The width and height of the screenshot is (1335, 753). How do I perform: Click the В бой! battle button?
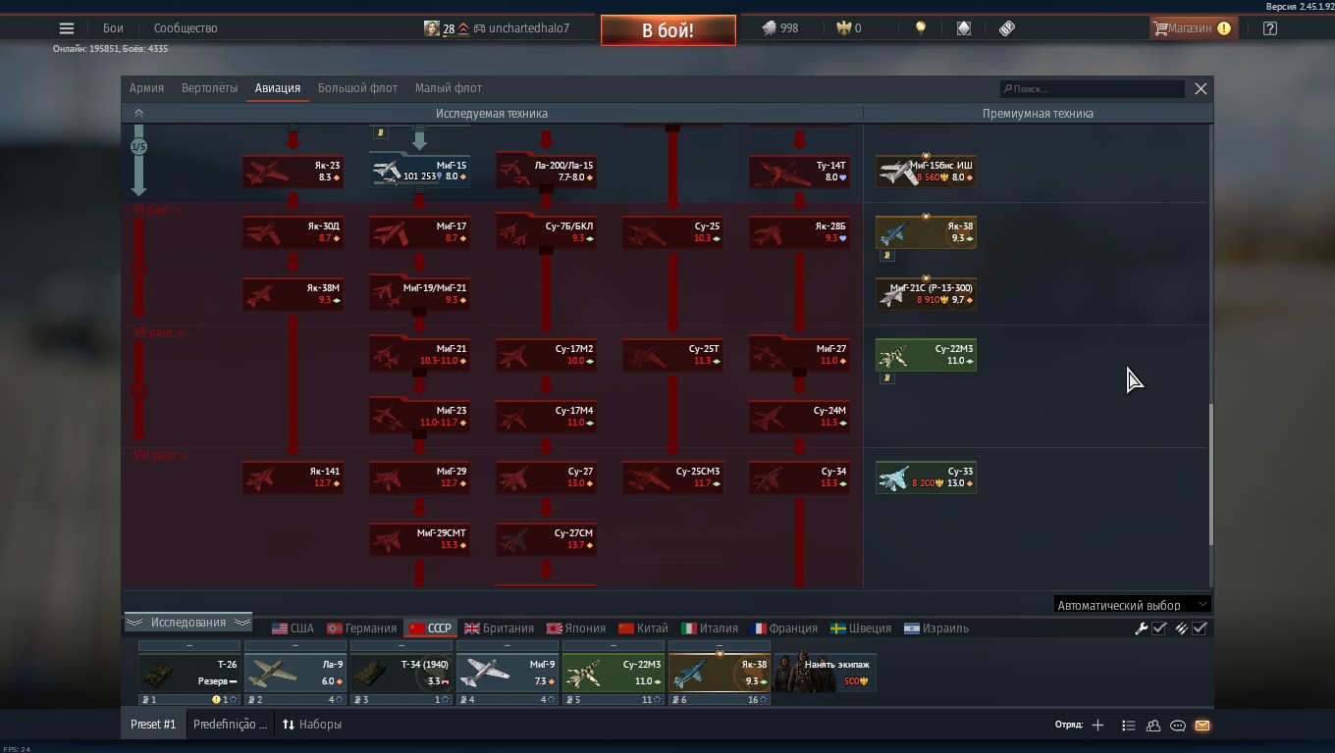(x=668, y=30)
